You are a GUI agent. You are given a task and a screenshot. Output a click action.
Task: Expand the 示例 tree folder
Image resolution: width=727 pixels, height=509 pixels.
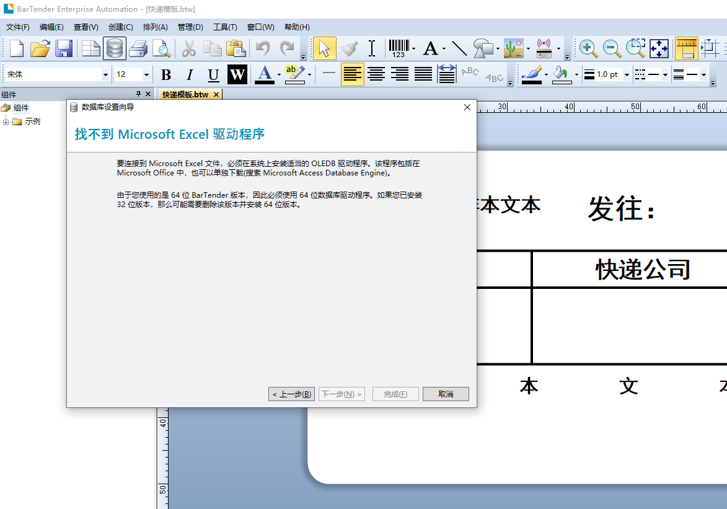tap(6, 122)
